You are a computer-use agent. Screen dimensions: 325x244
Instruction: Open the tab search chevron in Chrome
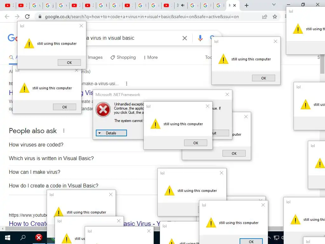[x=274, y=4]
